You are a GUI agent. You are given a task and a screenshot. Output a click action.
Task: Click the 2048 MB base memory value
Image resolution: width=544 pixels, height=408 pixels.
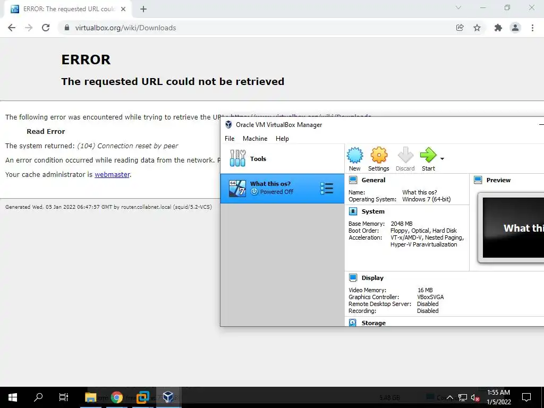click(x=402, y=224)
